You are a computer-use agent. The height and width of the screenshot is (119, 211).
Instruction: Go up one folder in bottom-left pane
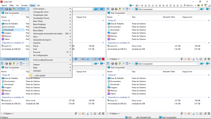(14, 63)
